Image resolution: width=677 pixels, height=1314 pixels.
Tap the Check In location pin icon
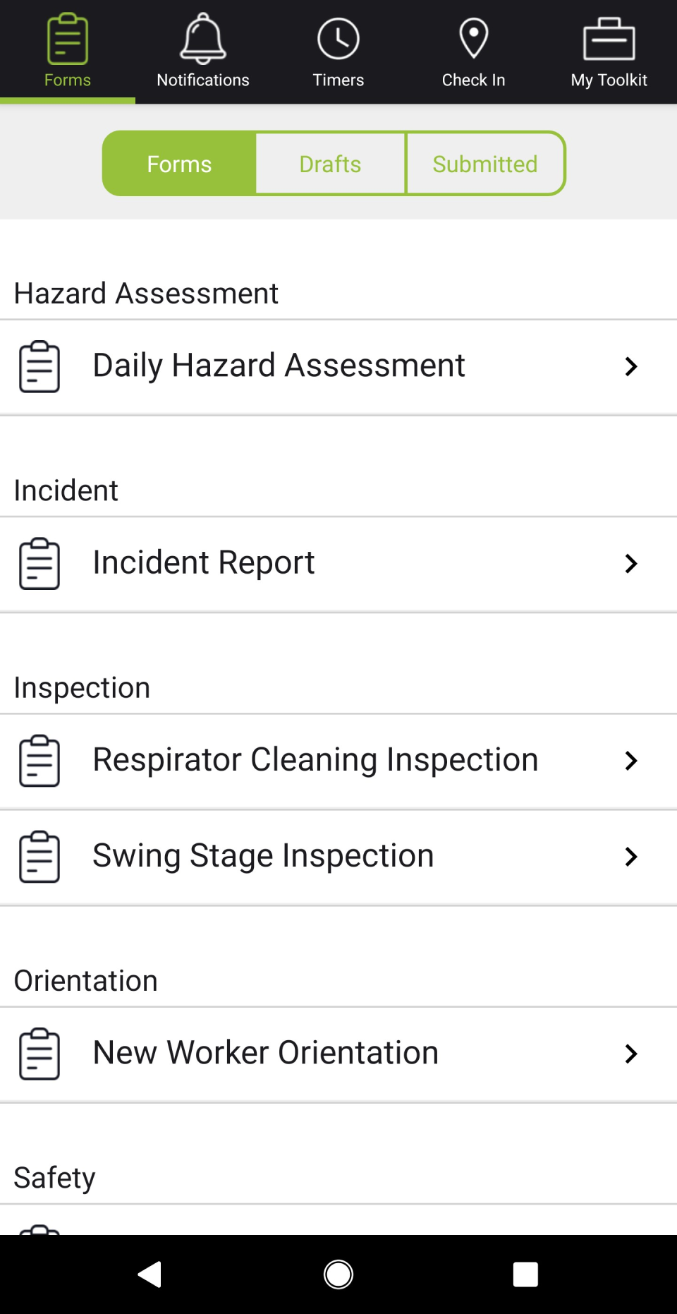(473, 37)
